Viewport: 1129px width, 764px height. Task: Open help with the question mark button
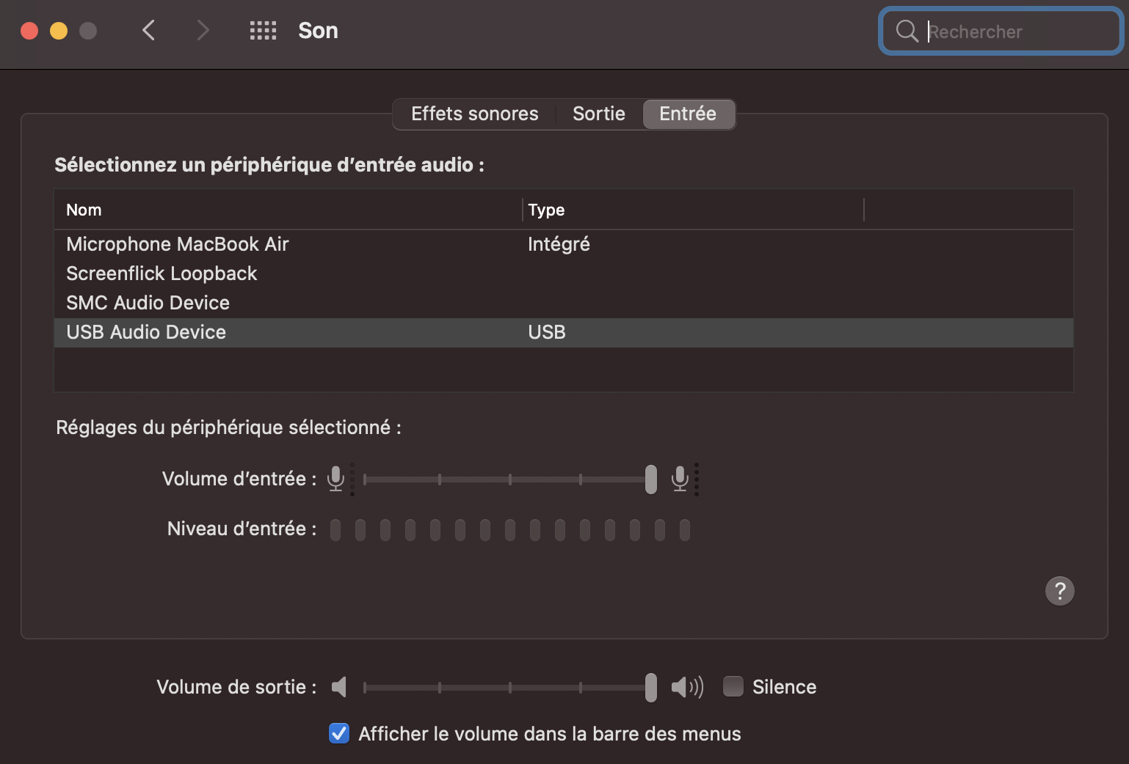[x=1059, y=591]
